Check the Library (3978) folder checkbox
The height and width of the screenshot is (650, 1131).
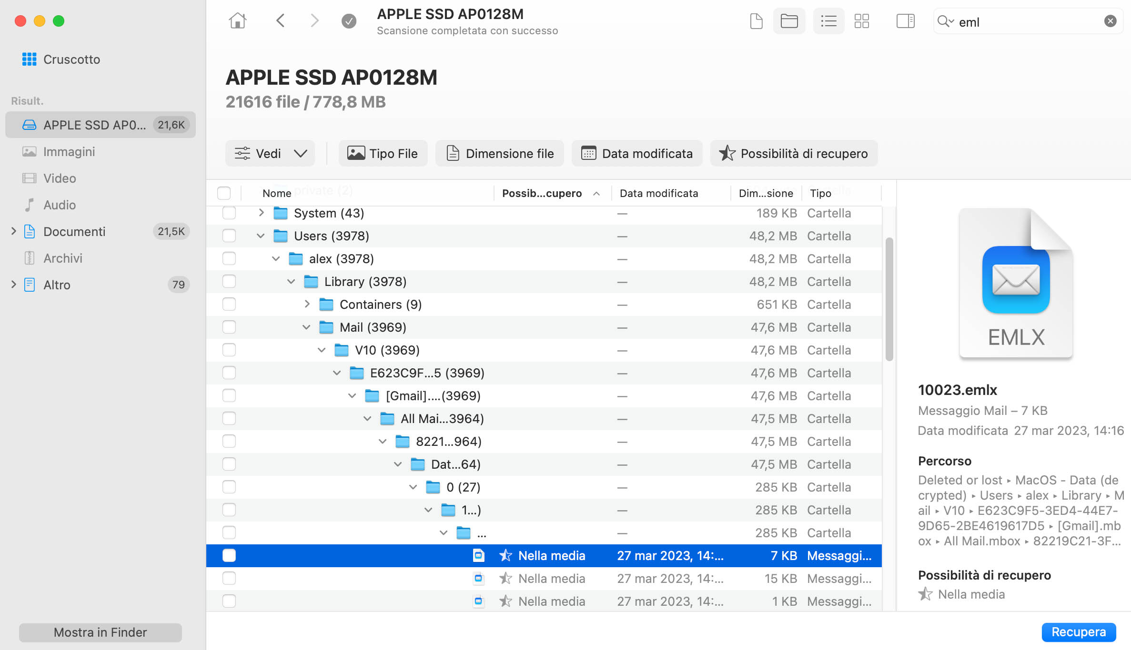click(229, 282)
